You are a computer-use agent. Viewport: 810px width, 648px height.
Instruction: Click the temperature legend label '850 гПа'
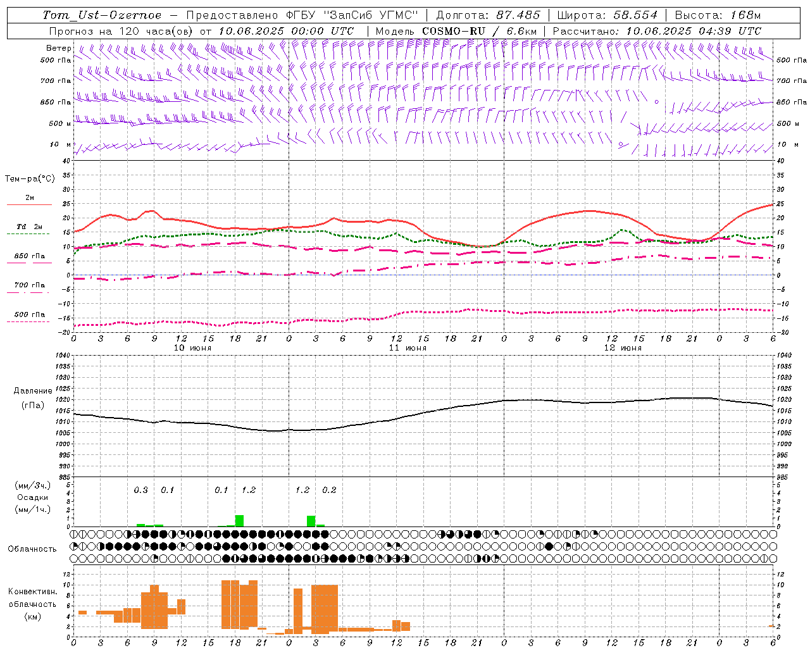(x=30, y=256)
